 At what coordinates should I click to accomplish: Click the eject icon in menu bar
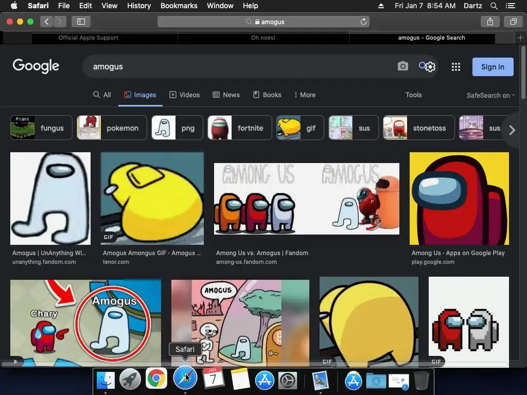[381, 6]
